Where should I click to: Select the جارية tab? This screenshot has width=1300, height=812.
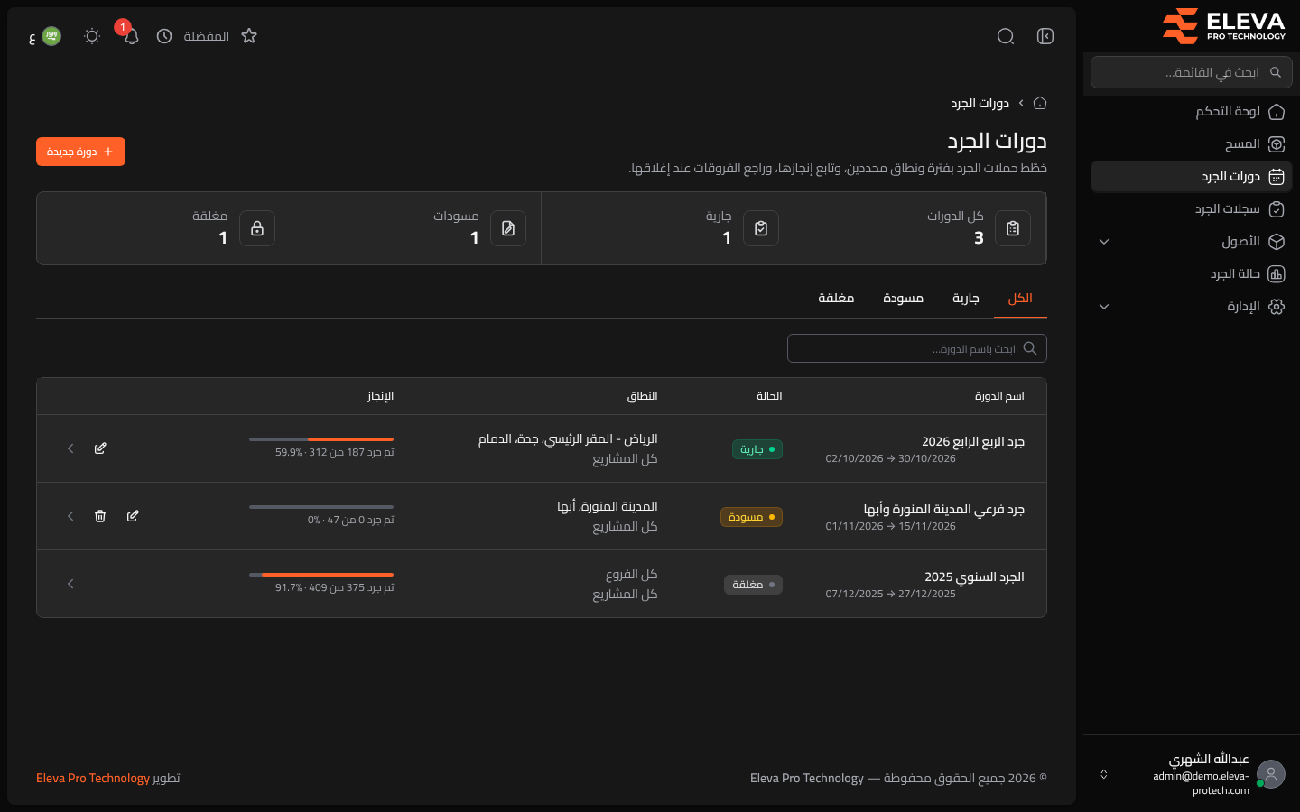966,299
